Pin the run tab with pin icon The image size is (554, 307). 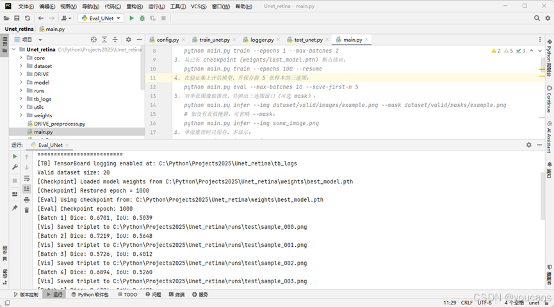(x=15, y=208)
